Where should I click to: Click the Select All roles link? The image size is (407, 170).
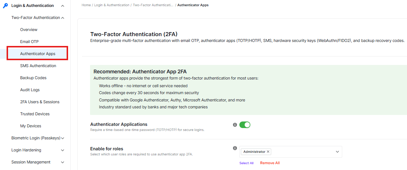point(246,163)
